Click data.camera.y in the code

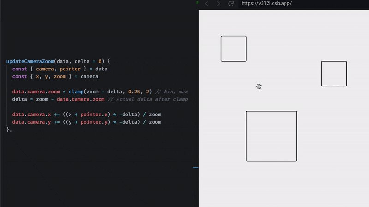pos(31,122)
